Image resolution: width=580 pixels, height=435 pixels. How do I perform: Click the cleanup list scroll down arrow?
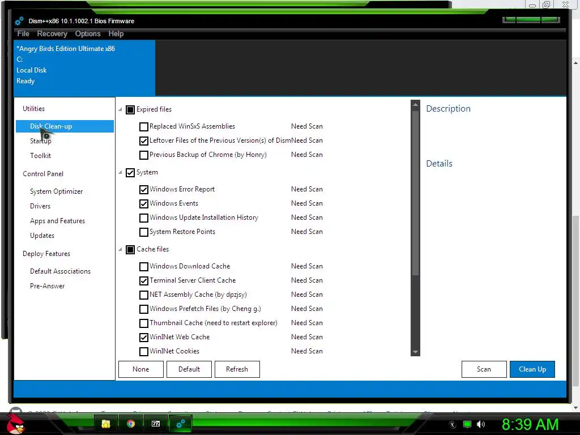point(415,352)
